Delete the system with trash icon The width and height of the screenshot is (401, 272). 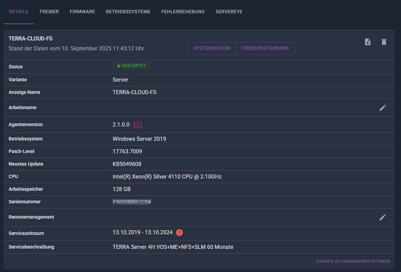pyautogui.click(x=384, y=42)
